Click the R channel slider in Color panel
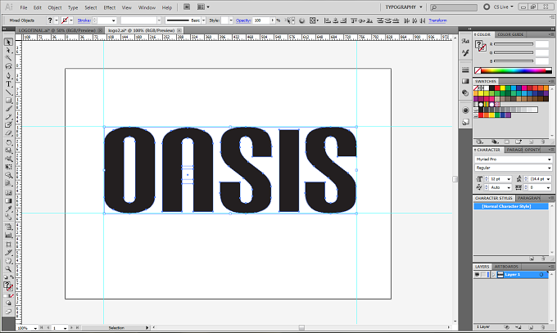Screen dimensions: 557x333 514,44
